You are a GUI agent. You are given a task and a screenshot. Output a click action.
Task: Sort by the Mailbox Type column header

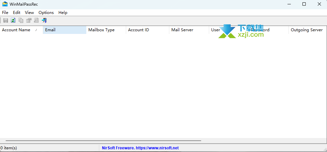pos(106,30)
